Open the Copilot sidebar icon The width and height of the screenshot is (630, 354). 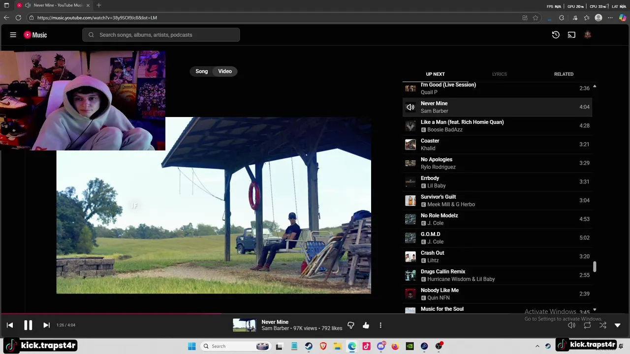click(x=623, y=18)
